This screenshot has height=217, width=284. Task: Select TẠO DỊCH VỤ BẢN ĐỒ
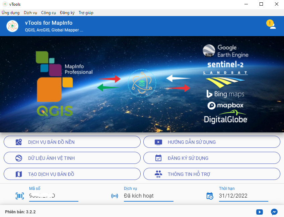(72, 174)
